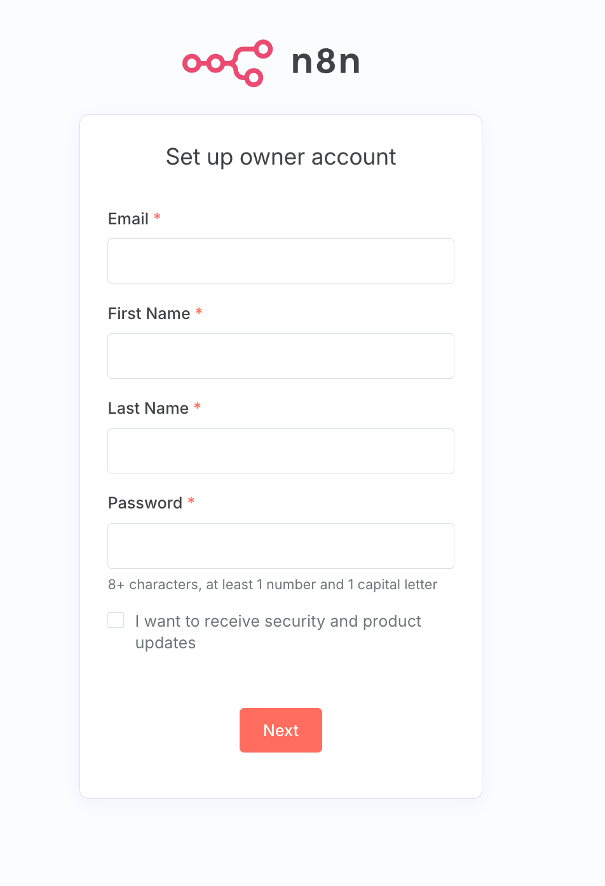Screen dimensions: 605x886
Task: Focus the Email input field
Action: [x=281, y=261]
